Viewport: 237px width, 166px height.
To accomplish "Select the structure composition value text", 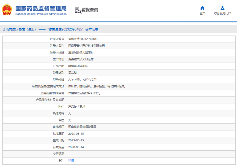I will pyautogui.click(x=97, y=86).
